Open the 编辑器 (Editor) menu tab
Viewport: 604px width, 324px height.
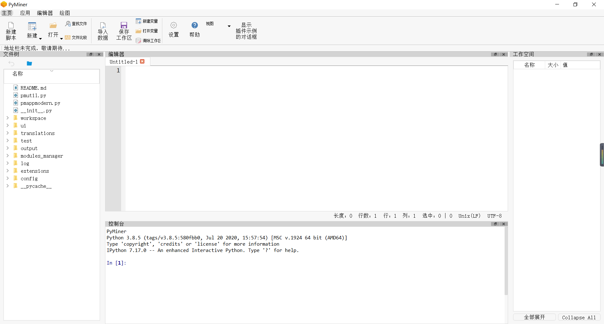[x=45, y=13]
